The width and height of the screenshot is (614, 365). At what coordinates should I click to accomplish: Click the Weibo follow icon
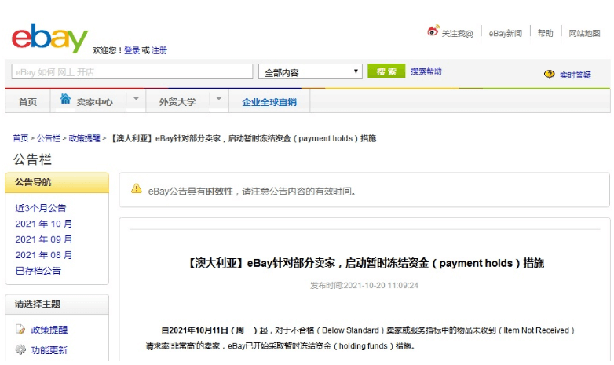point(433,31)
